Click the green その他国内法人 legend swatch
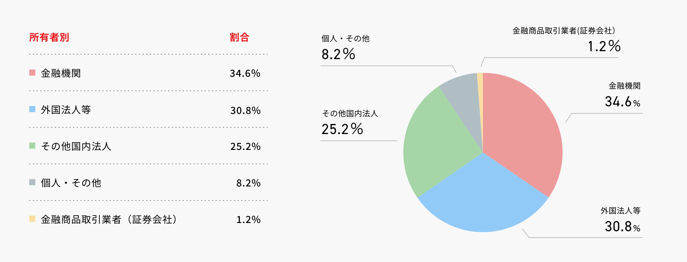This screenshot has height=262, width=687. click(x=32, y=146)
